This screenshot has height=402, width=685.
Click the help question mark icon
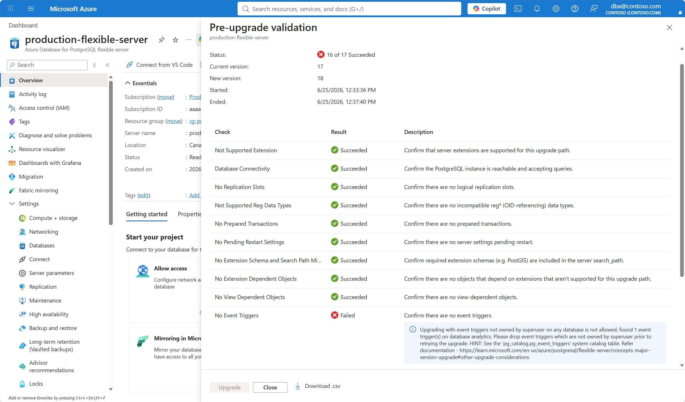[x=575, y=9]
